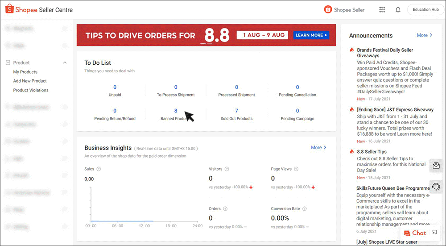Viewport: 446px width, 246px height.
Task: Expand Announcements using the More chevron
Action: [425, 35]
